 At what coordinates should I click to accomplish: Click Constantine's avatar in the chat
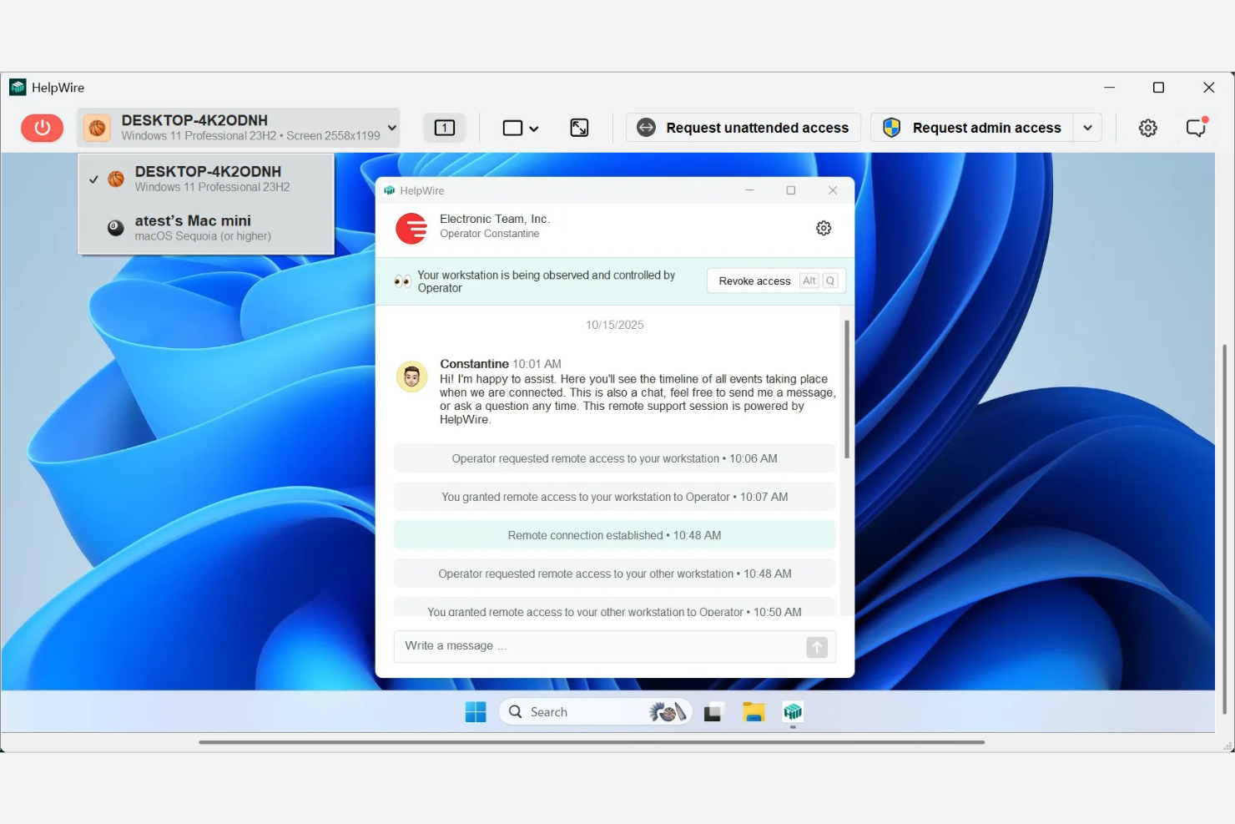(x=411, y=377)
